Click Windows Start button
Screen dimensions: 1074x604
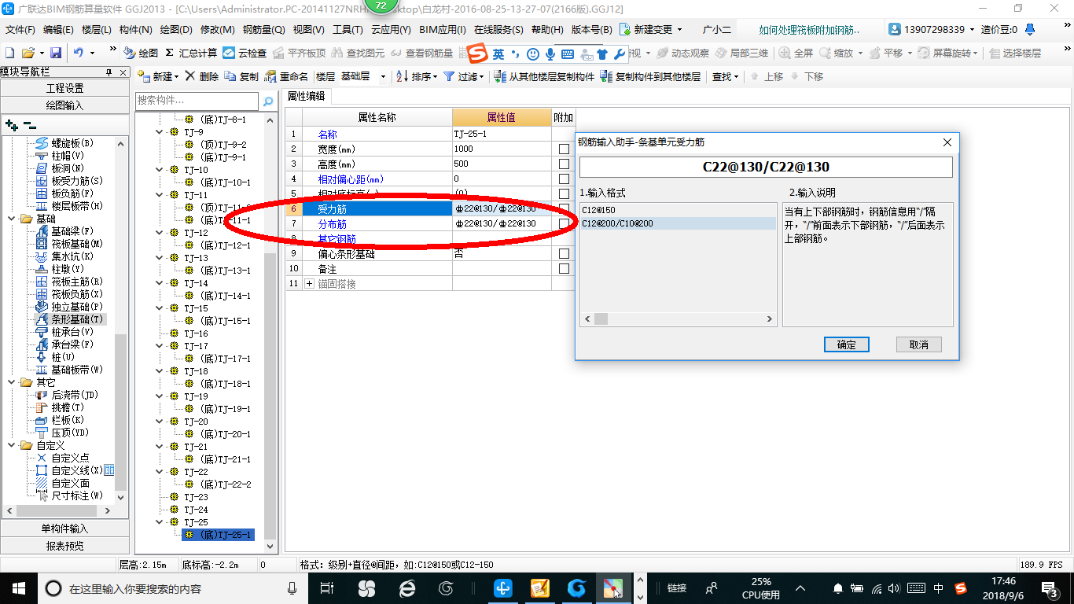click(17, 587)
